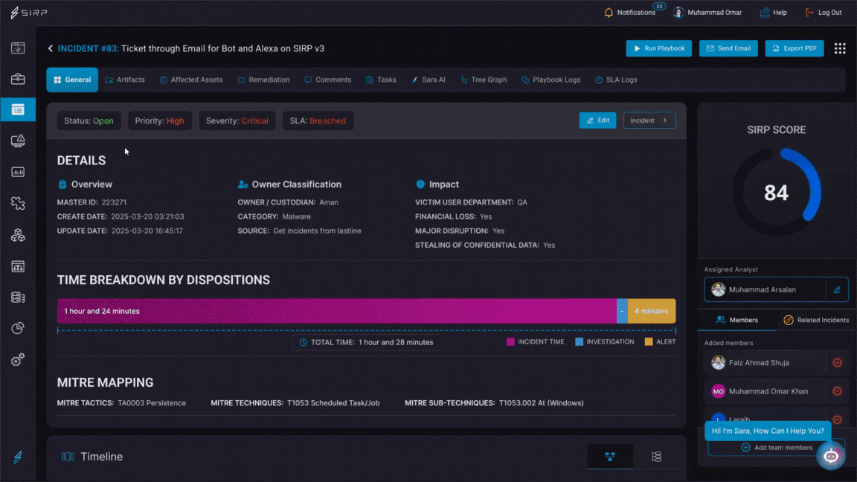The width and height of the screenshot is (857, 482).
Task: Switch timeline to card view
Action: tap(610, 456)
